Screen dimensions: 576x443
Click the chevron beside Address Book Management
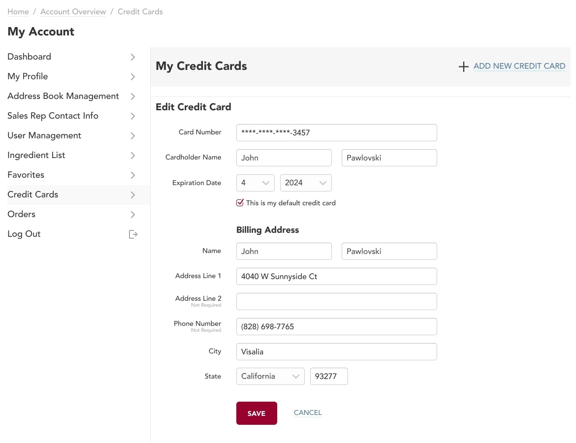(x=133, y=96)
